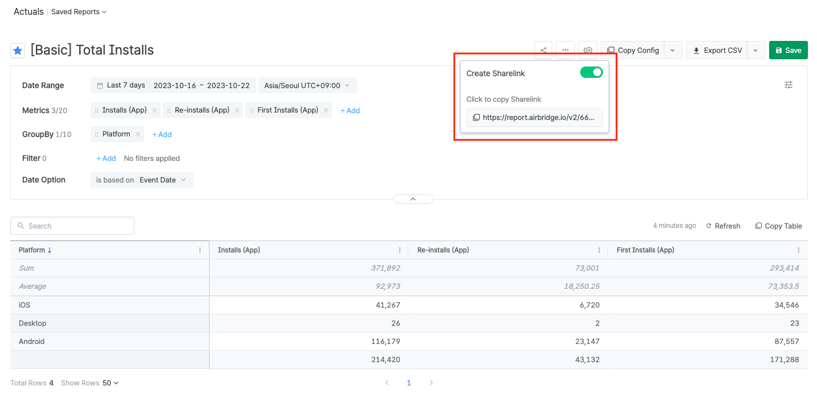Collapse the report configuration panel

(x=413, y=199)
